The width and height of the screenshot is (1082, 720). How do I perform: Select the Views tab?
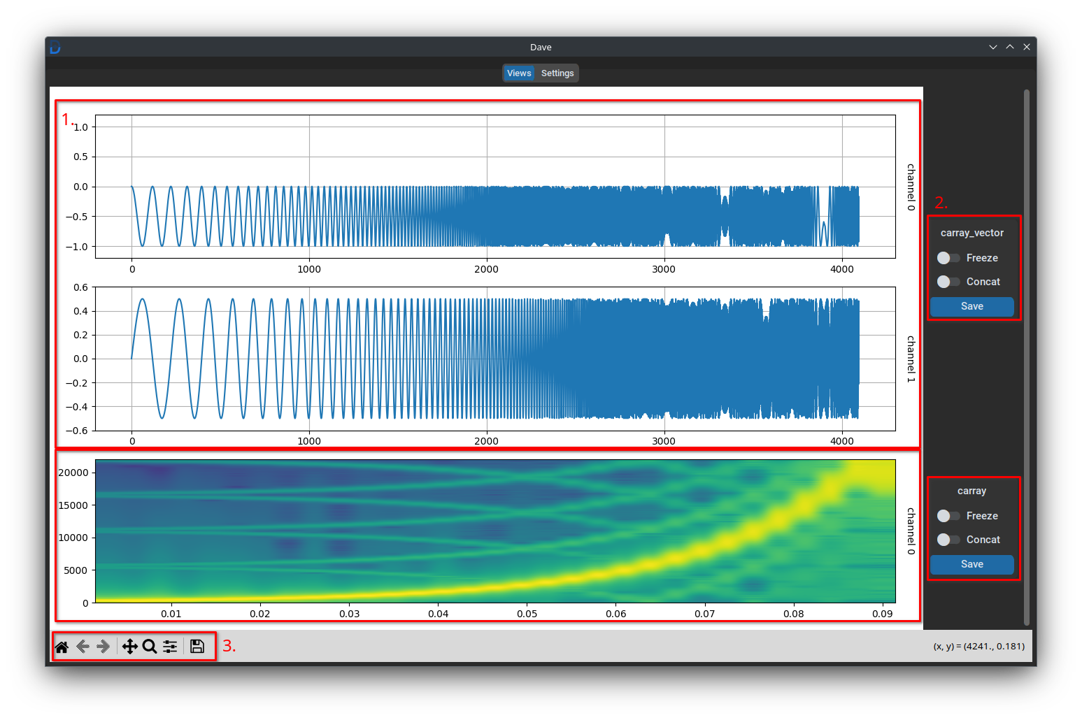click(519, 73)
